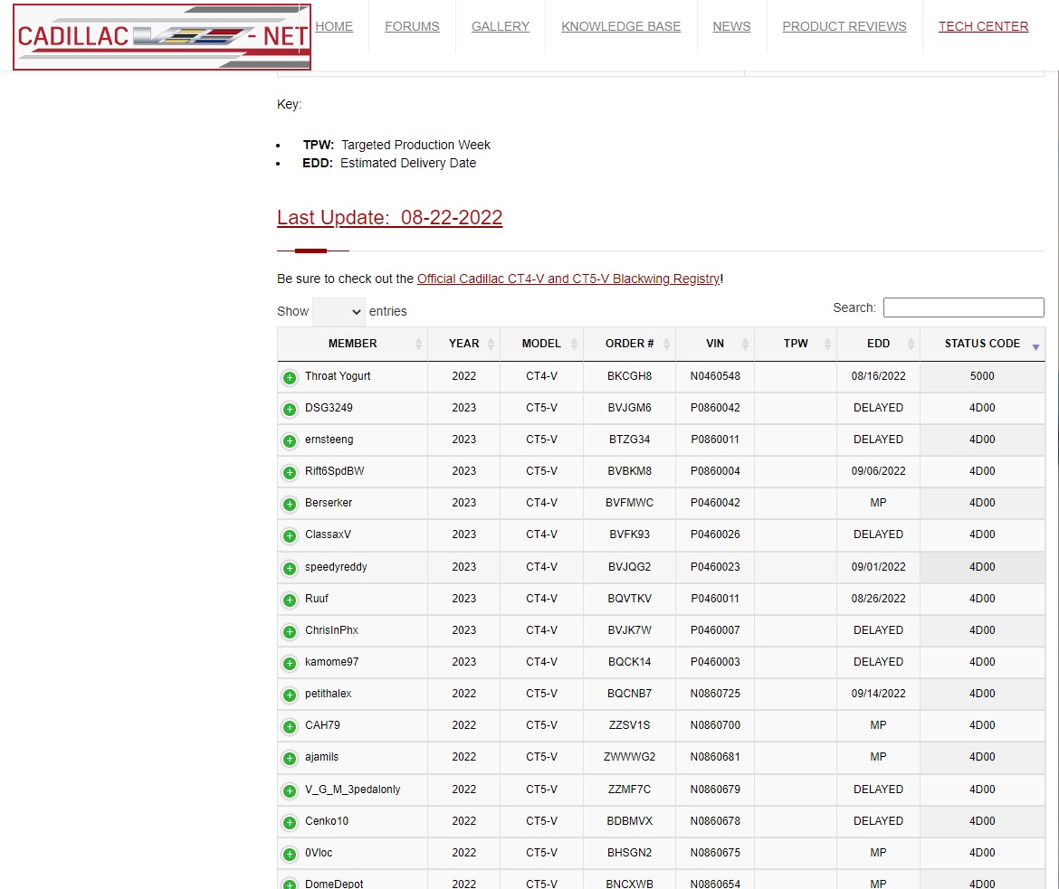Expand row details for DSG3249

[290, 409]
